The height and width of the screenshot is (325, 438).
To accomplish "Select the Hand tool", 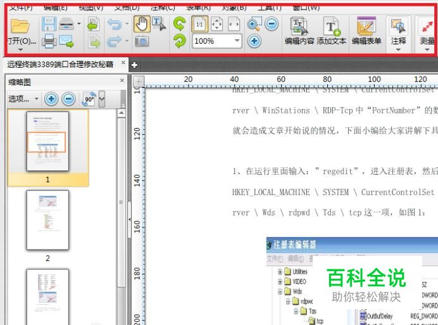I will point(142,24).
